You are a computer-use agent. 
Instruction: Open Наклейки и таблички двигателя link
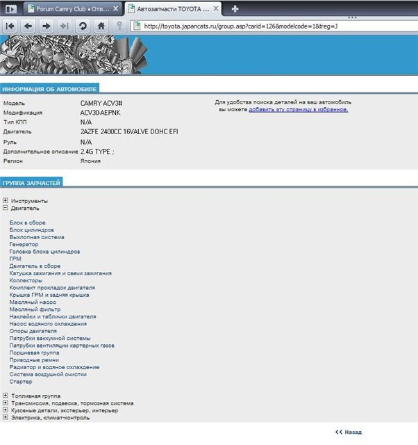point(53,317)
